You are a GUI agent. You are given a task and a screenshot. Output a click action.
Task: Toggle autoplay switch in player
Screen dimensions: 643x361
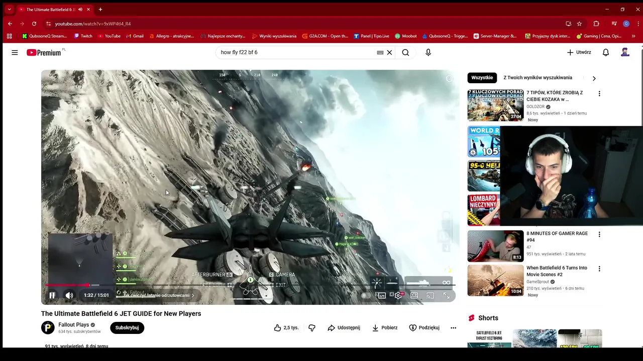click(x=365, y=295)
